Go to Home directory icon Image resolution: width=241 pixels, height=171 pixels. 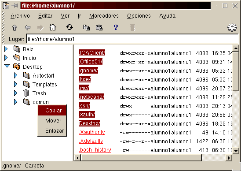(x=53, y=27)
